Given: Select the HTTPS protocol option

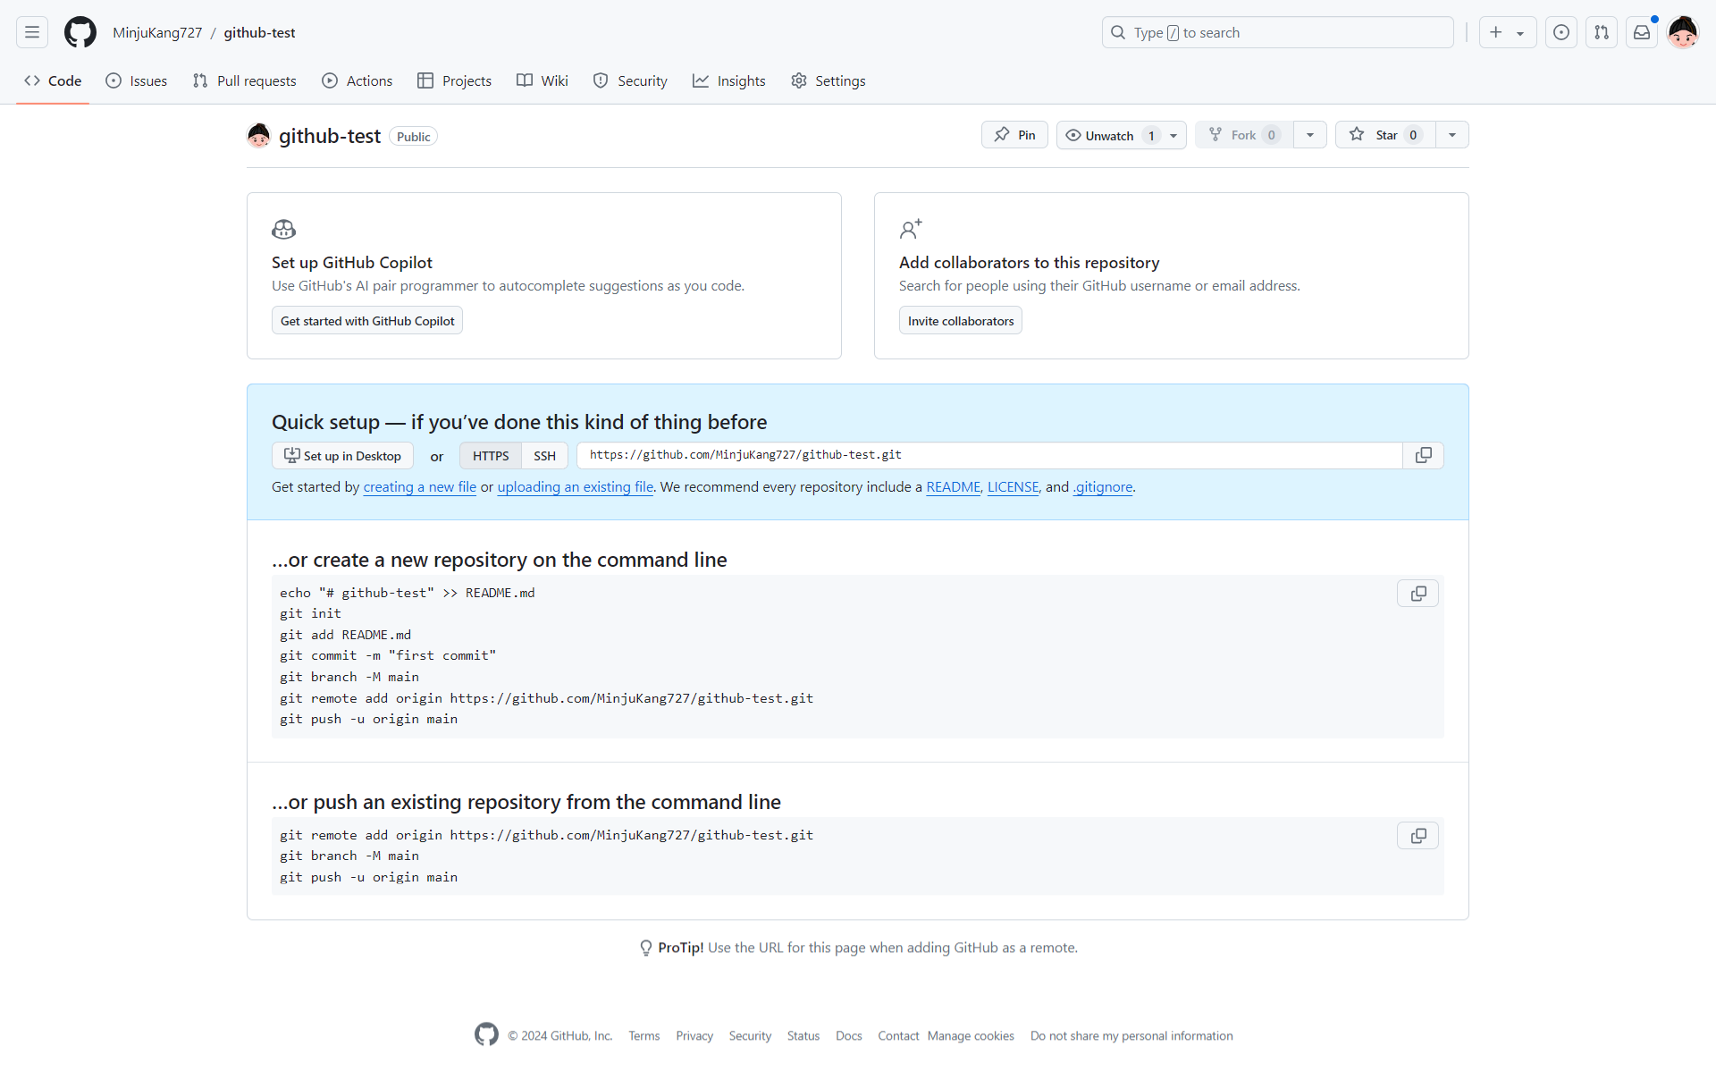Looking at the screenshot, I should click(x=491, y=456).
